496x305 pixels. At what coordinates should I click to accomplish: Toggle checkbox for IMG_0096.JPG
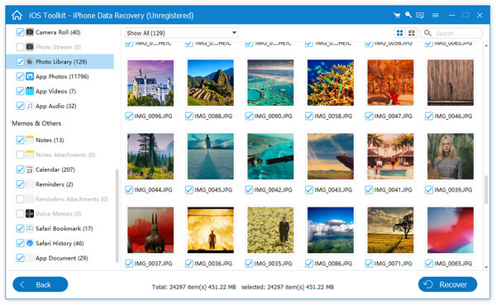(129, 116)
